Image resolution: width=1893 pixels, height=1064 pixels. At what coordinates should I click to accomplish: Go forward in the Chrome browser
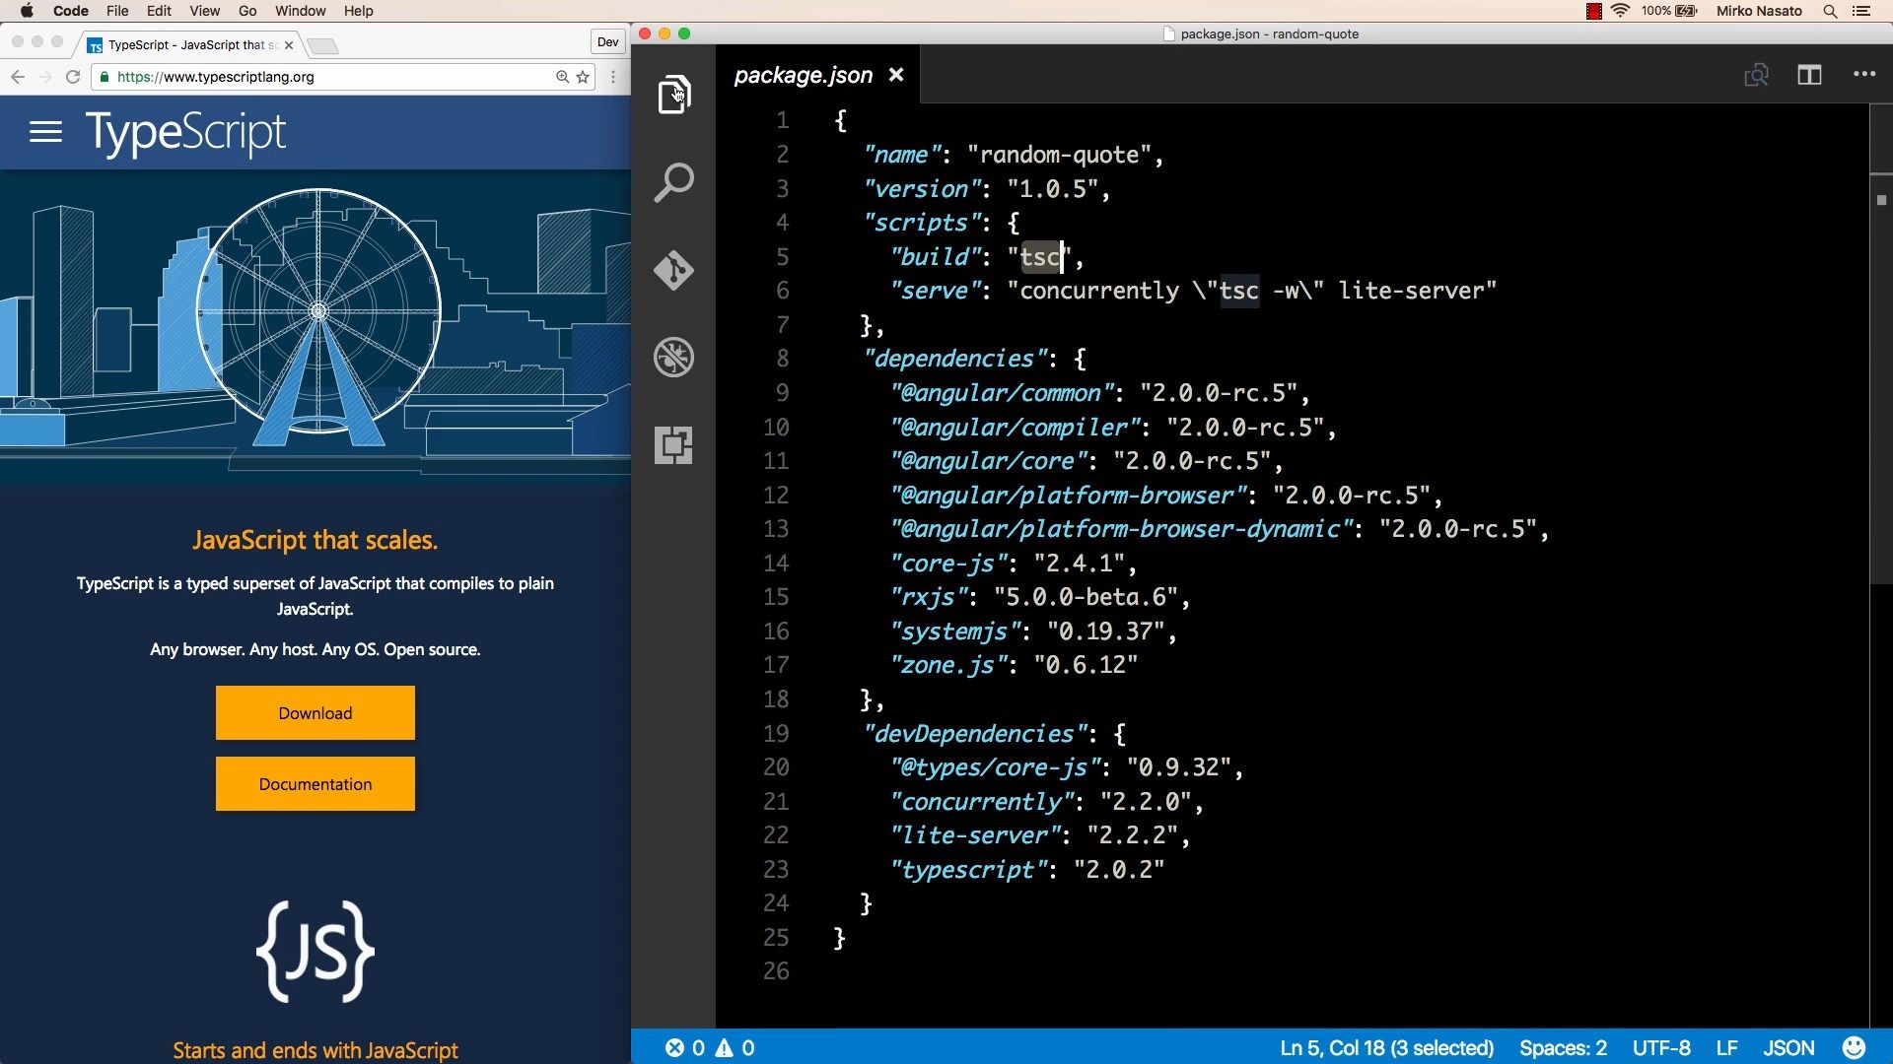44,76
